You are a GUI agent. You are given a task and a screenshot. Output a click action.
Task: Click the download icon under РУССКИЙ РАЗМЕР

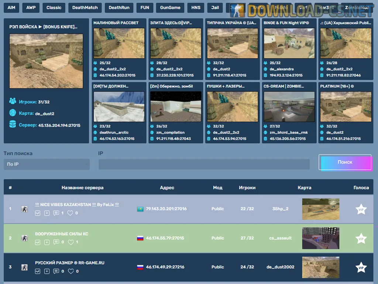click(x=47, y=271)
